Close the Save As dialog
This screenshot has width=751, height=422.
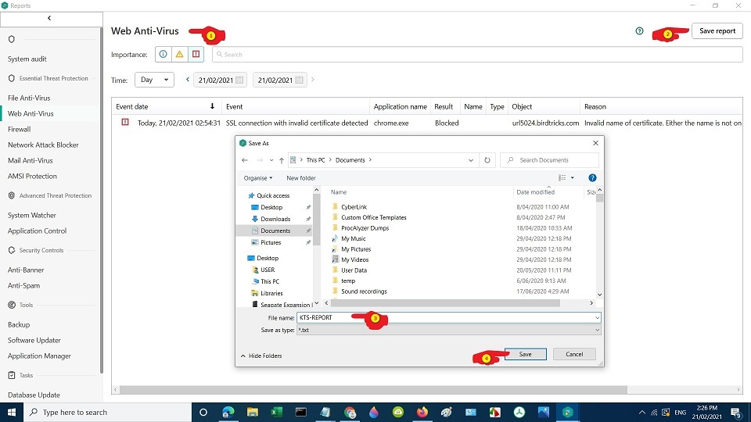(595, 143)
